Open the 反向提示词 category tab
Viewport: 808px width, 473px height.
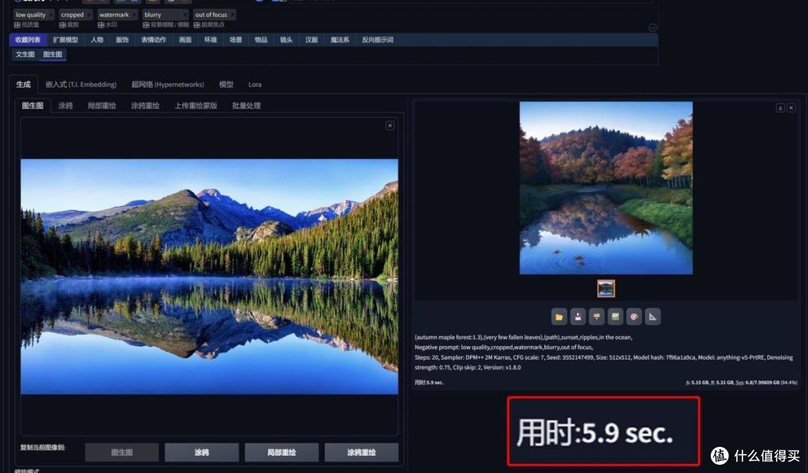tap(377, 40)
